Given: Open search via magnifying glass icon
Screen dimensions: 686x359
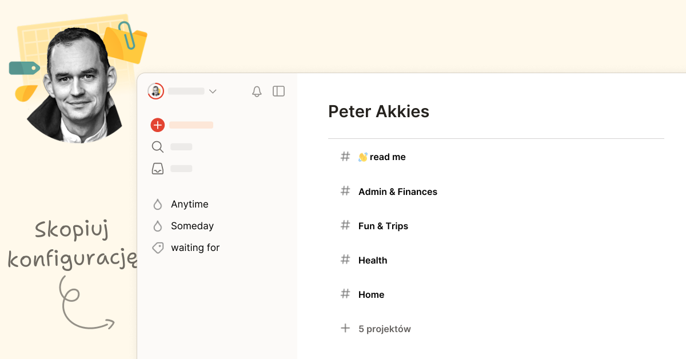Looking at the screenshot, I should (x=158, y=147).
